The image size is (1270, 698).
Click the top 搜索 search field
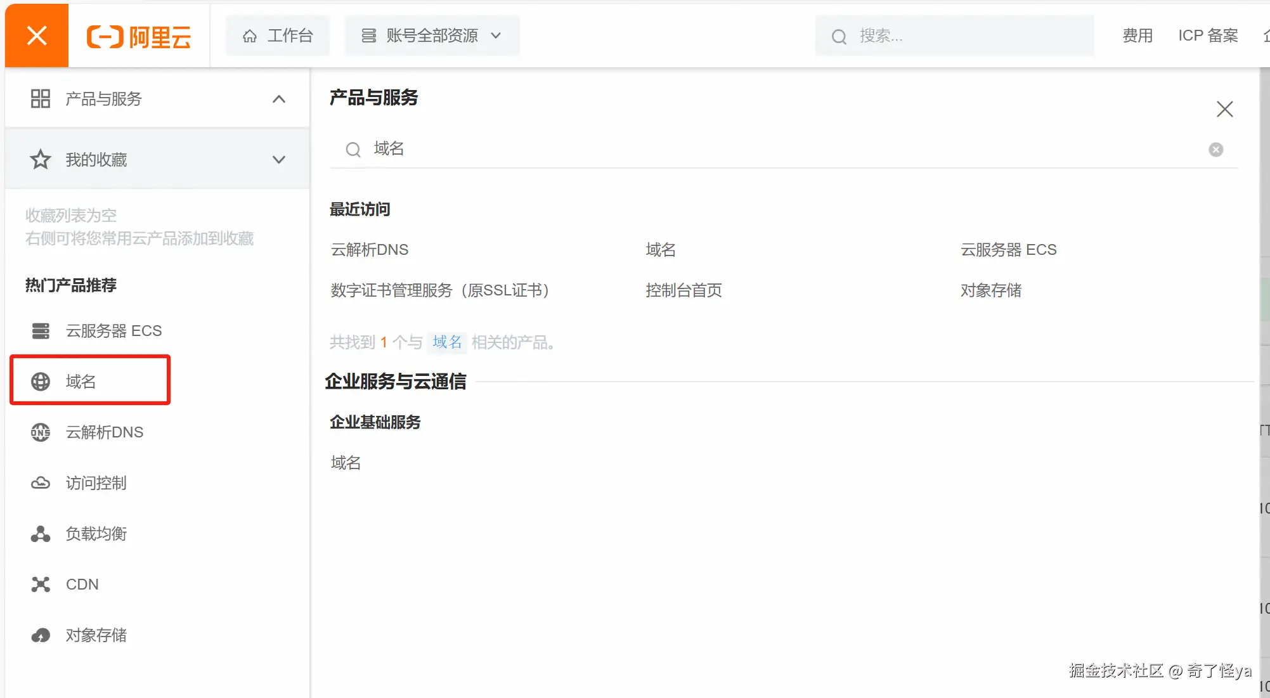pos(954,36)
